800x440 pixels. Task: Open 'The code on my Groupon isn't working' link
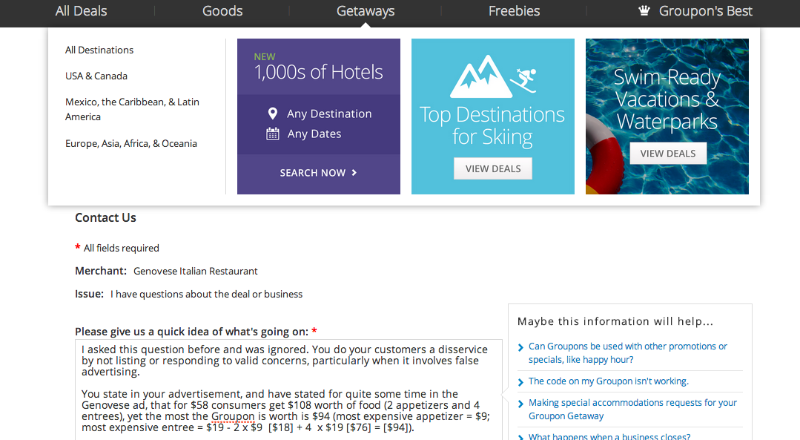coord(608,381)
